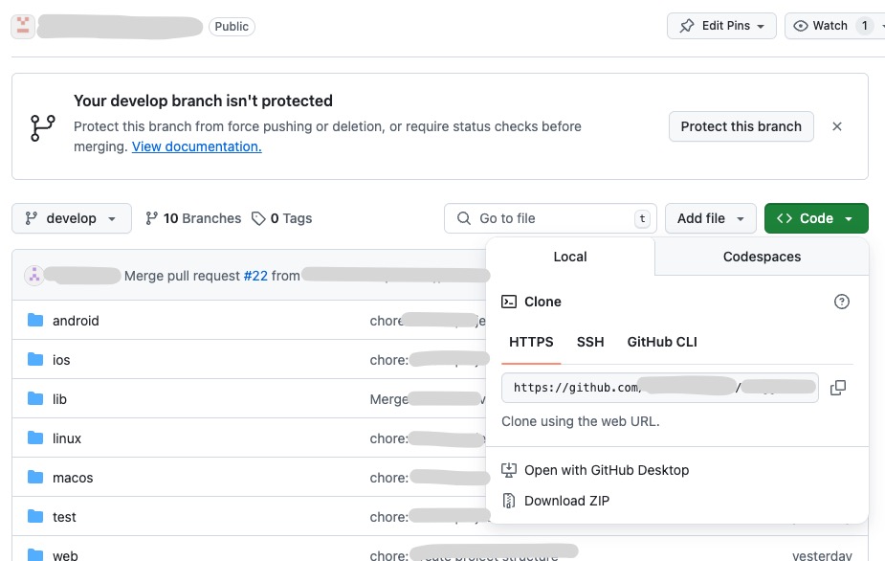The height and width of the screenshot is (561, 885).
Task: Switch to the Codespaces tab
Action: (762, 257)
